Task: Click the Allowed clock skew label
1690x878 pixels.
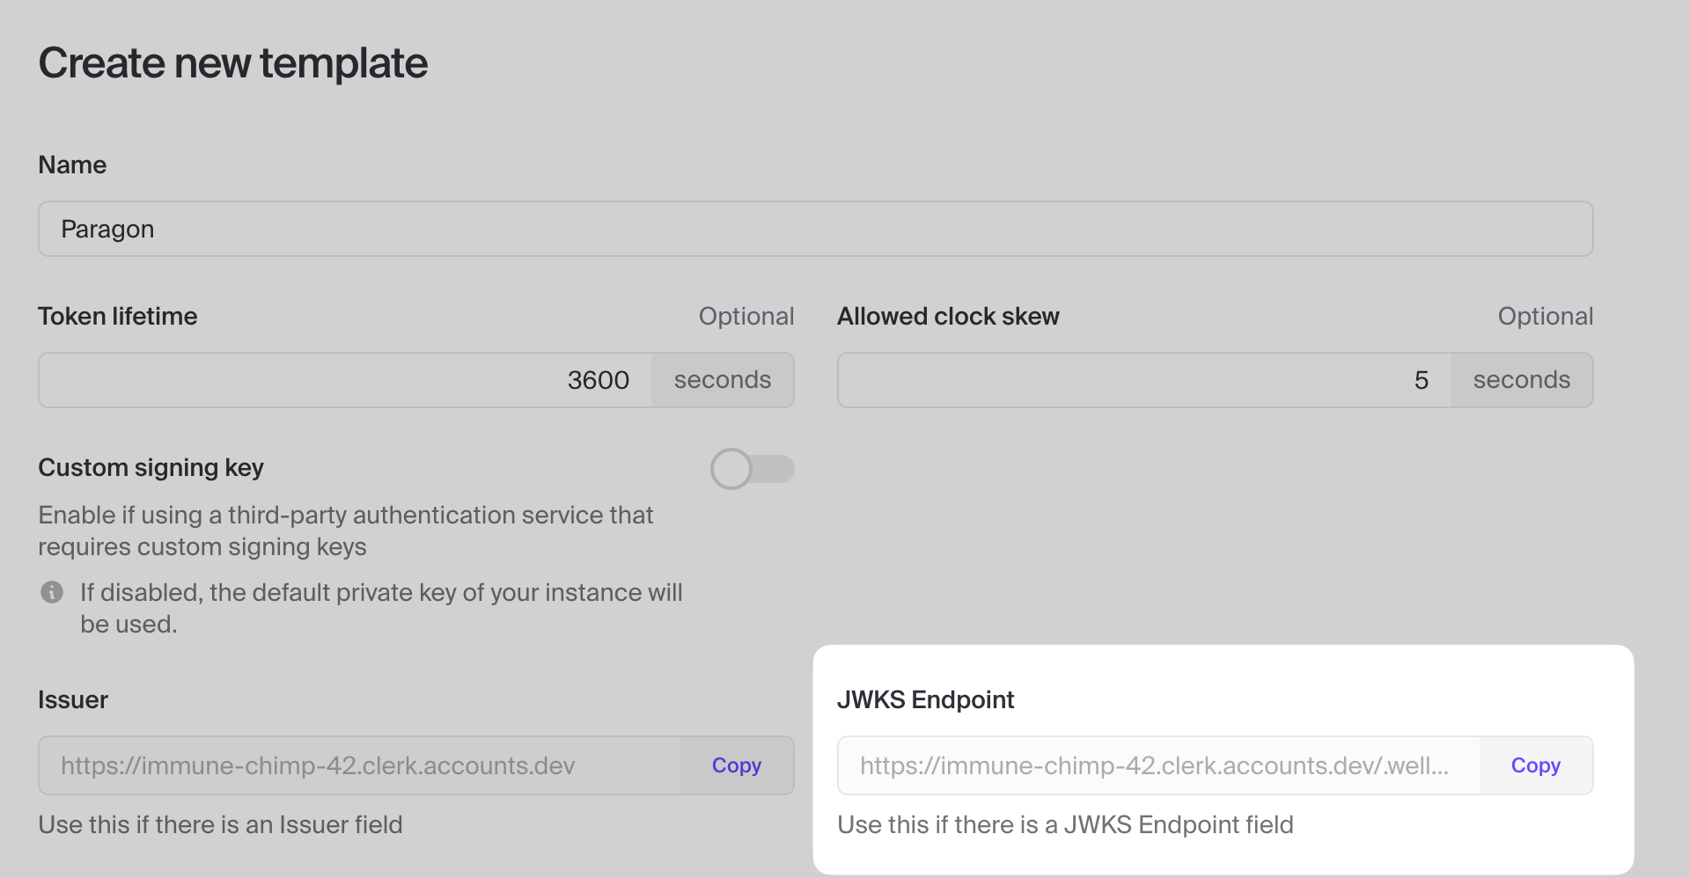Action: [x=948, y=316]
